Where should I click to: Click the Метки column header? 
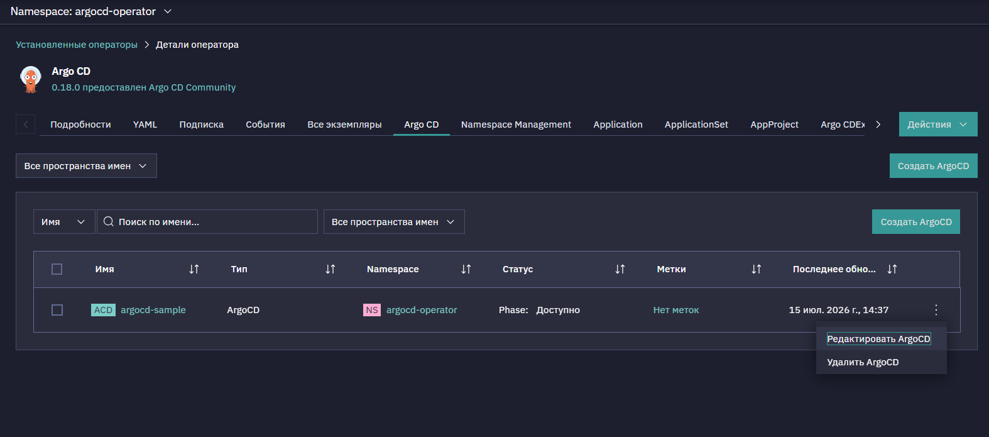point(671,269)
